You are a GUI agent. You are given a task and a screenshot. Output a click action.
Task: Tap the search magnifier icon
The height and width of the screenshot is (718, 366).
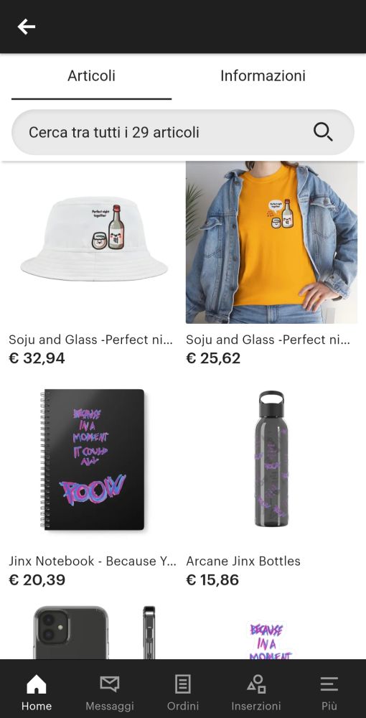(323, 132)
